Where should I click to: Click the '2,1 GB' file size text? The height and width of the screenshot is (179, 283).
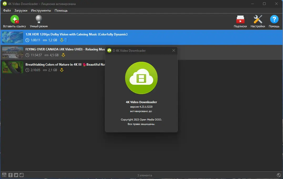pos(53,70)
